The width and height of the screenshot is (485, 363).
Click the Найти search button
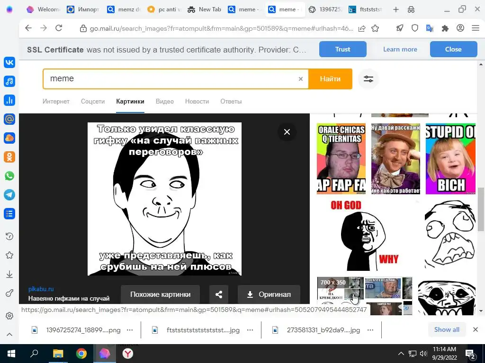[x=330, y=79]
